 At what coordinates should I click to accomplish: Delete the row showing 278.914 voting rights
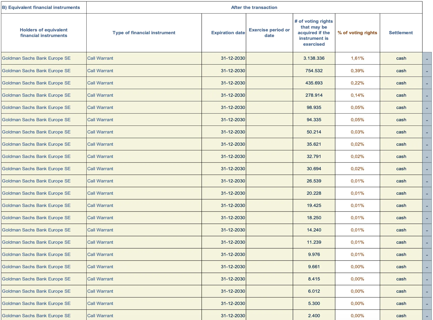[427, 95]
